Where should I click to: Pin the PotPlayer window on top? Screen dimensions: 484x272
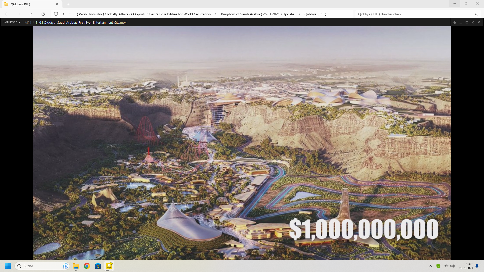tap(455, 22)
